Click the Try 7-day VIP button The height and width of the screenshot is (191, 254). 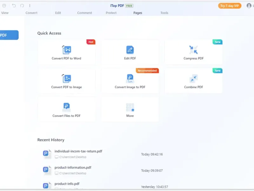pyautogui.click(x=230, y=6)
